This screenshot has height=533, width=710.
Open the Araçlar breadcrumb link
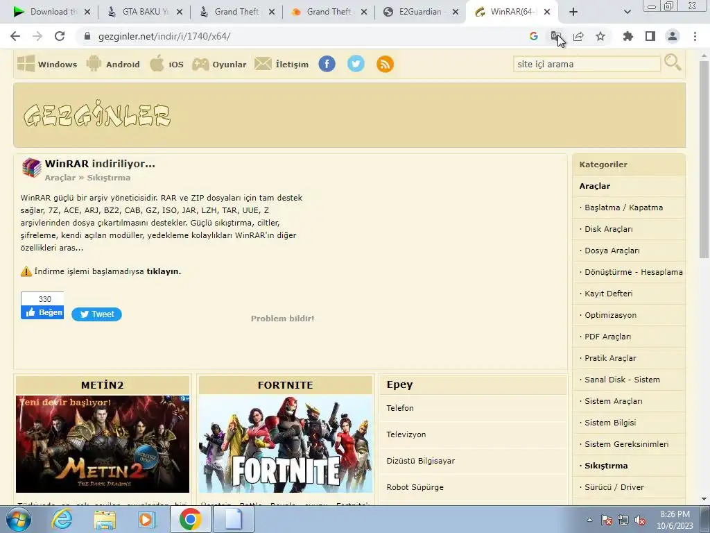(x=60, y=178)
